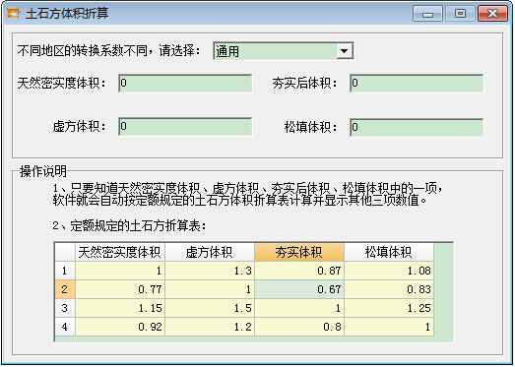
Task: Minimize the 土石方体积折算 window
Action: click(427, 14)
